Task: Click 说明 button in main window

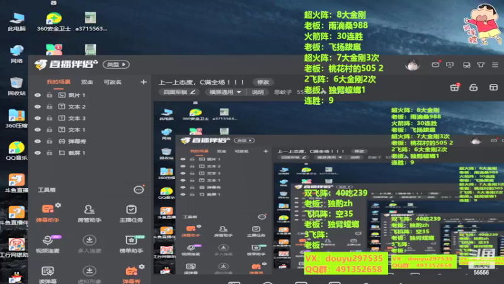Action: (258, 92)
